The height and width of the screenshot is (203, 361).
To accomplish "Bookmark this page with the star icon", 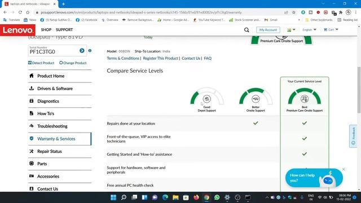I will [294, 12].
